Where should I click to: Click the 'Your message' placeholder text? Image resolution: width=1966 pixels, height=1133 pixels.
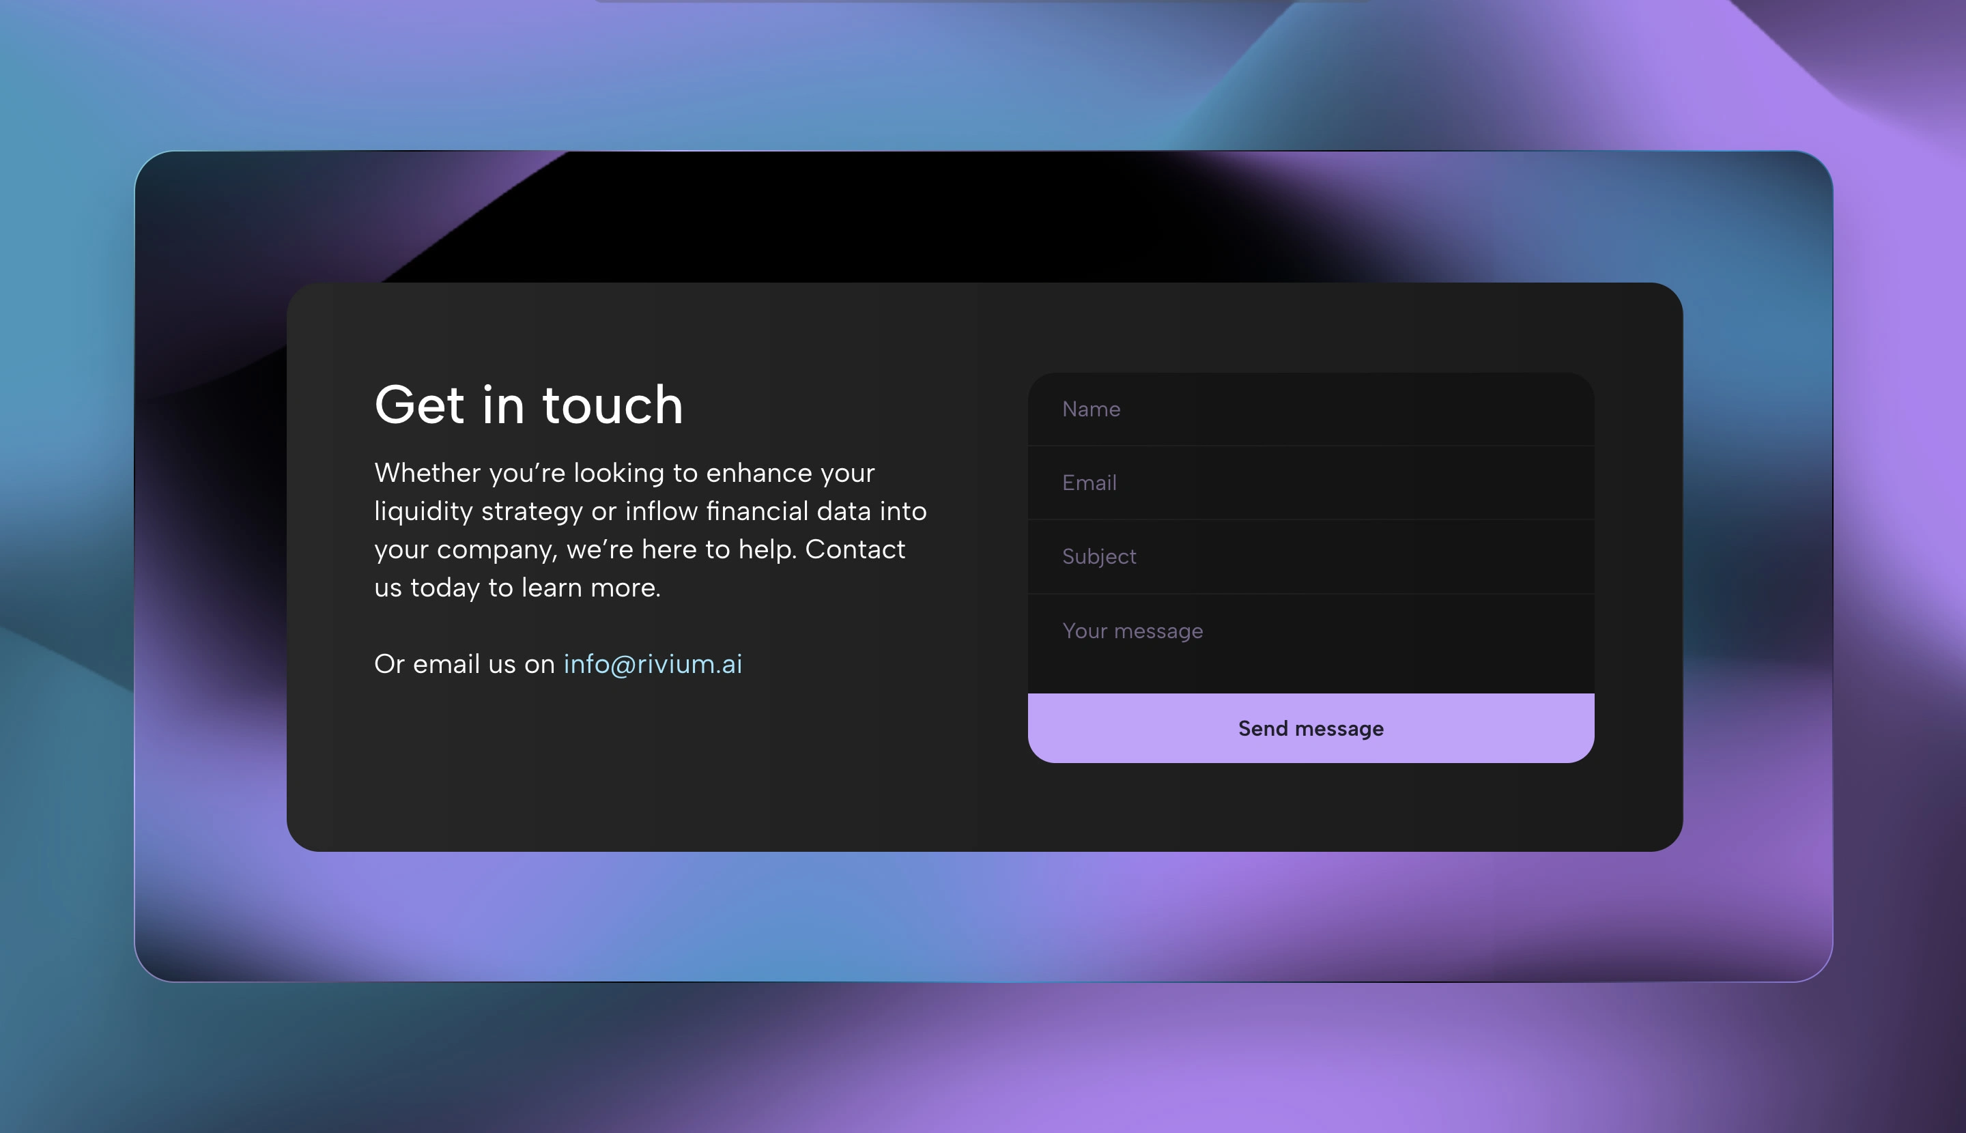[1132, 630]
